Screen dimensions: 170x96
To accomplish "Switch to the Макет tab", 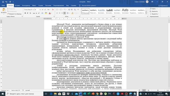I will coord(34,5).
